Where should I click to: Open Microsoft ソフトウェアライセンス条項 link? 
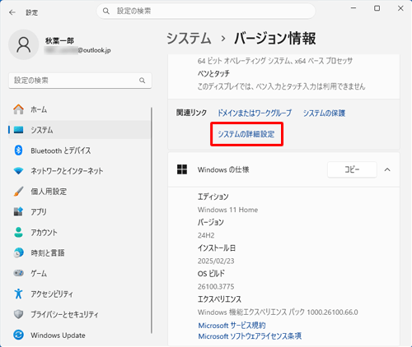coord(250,336)
